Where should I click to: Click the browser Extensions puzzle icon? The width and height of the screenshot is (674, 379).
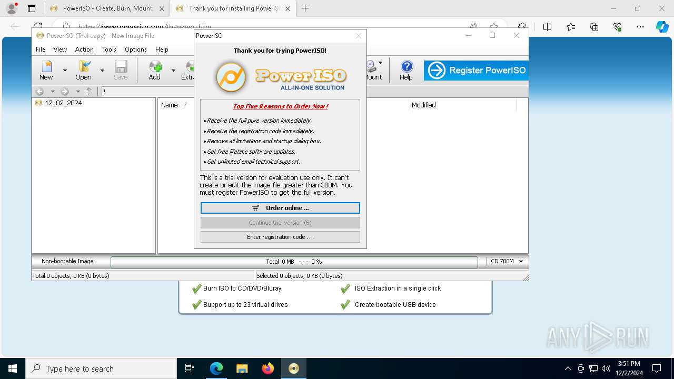click(522, 27)
